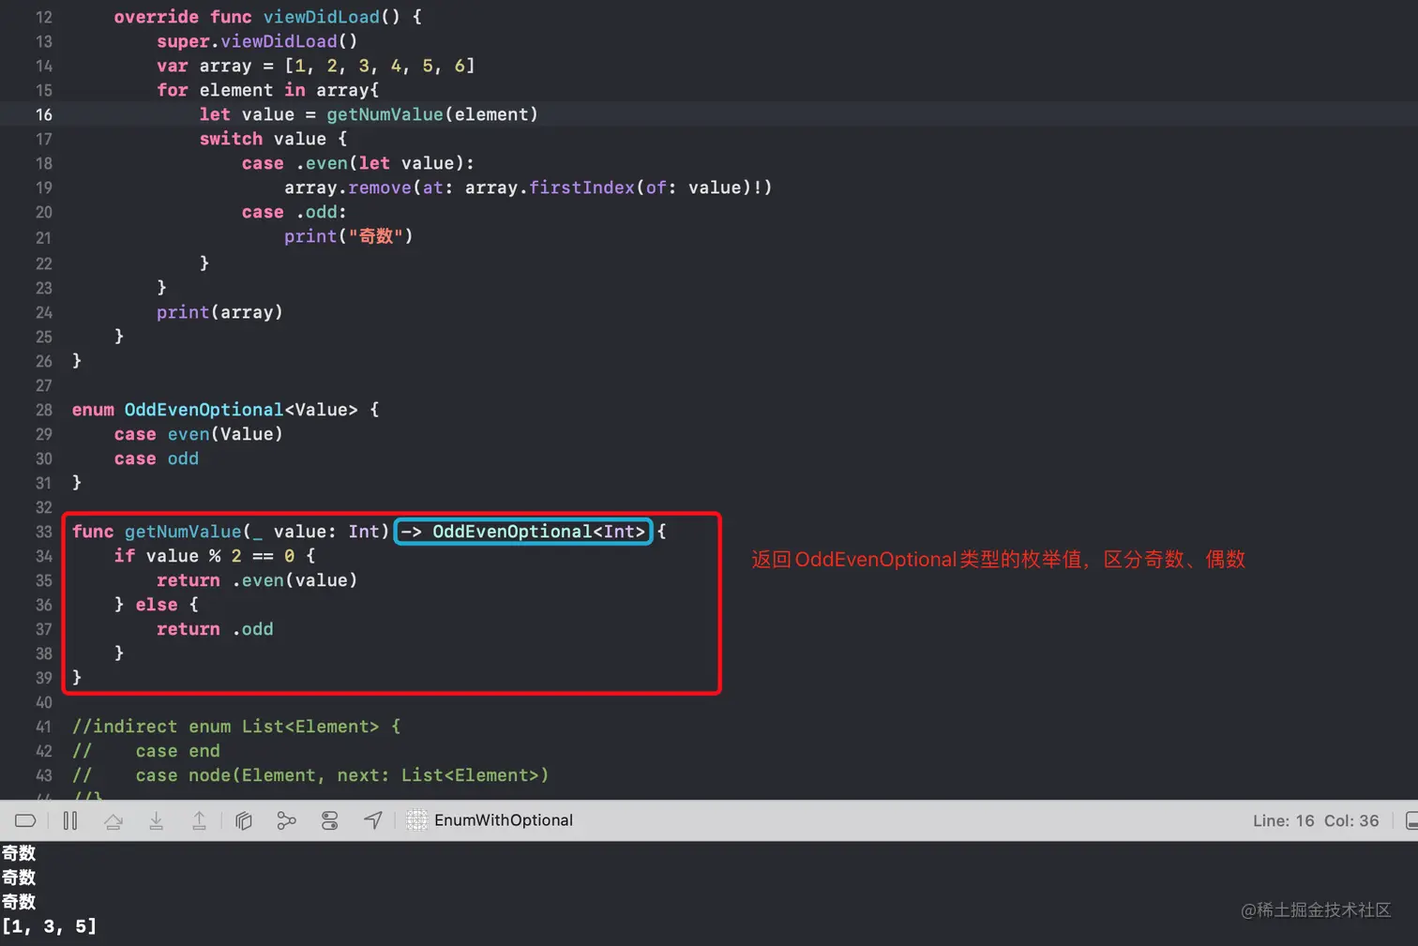Image resolution: width=1418 pixels, height=946 pixels.
Task: Click line number 33 in gutter
Action: [44, 532]
